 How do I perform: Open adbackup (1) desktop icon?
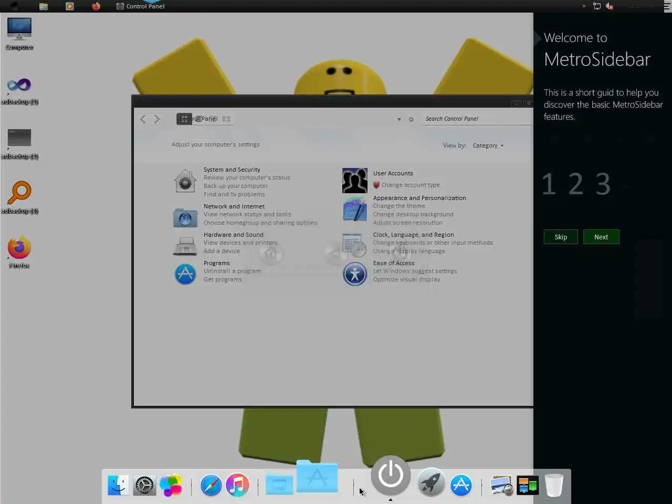click(19, 90)
